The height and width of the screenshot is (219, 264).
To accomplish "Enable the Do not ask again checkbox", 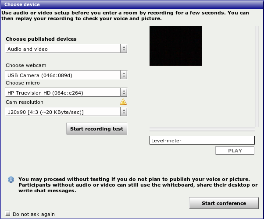I will (x=7, y=214).
